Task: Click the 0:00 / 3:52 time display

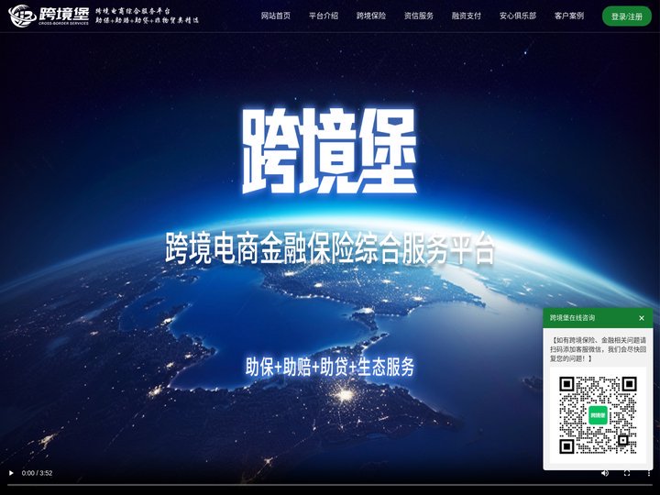Action: [37, 473]
